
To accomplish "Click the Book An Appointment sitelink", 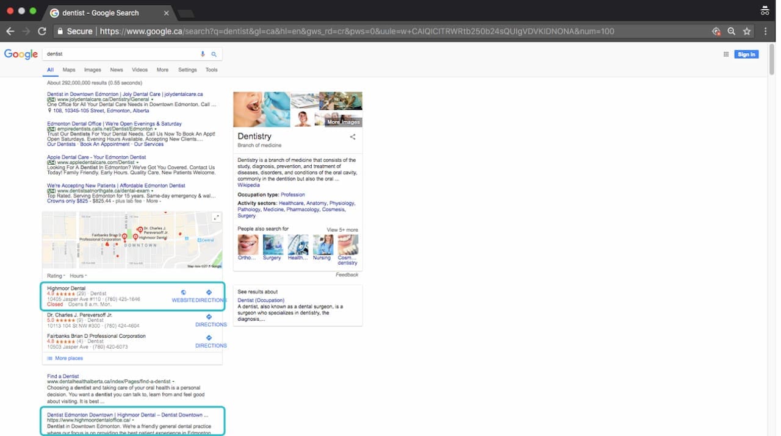I will 105,145.
